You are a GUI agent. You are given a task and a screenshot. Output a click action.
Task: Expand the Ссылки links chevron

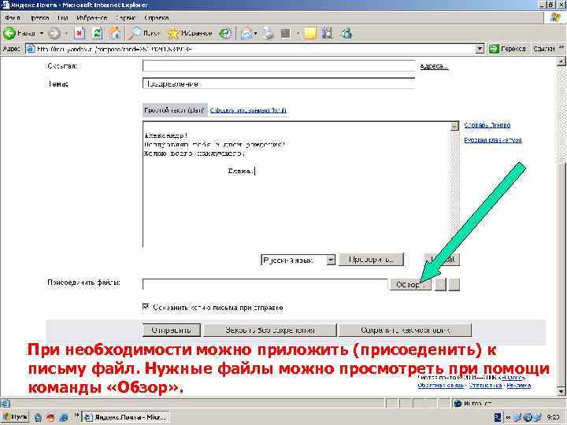click(x=561, y=48)
